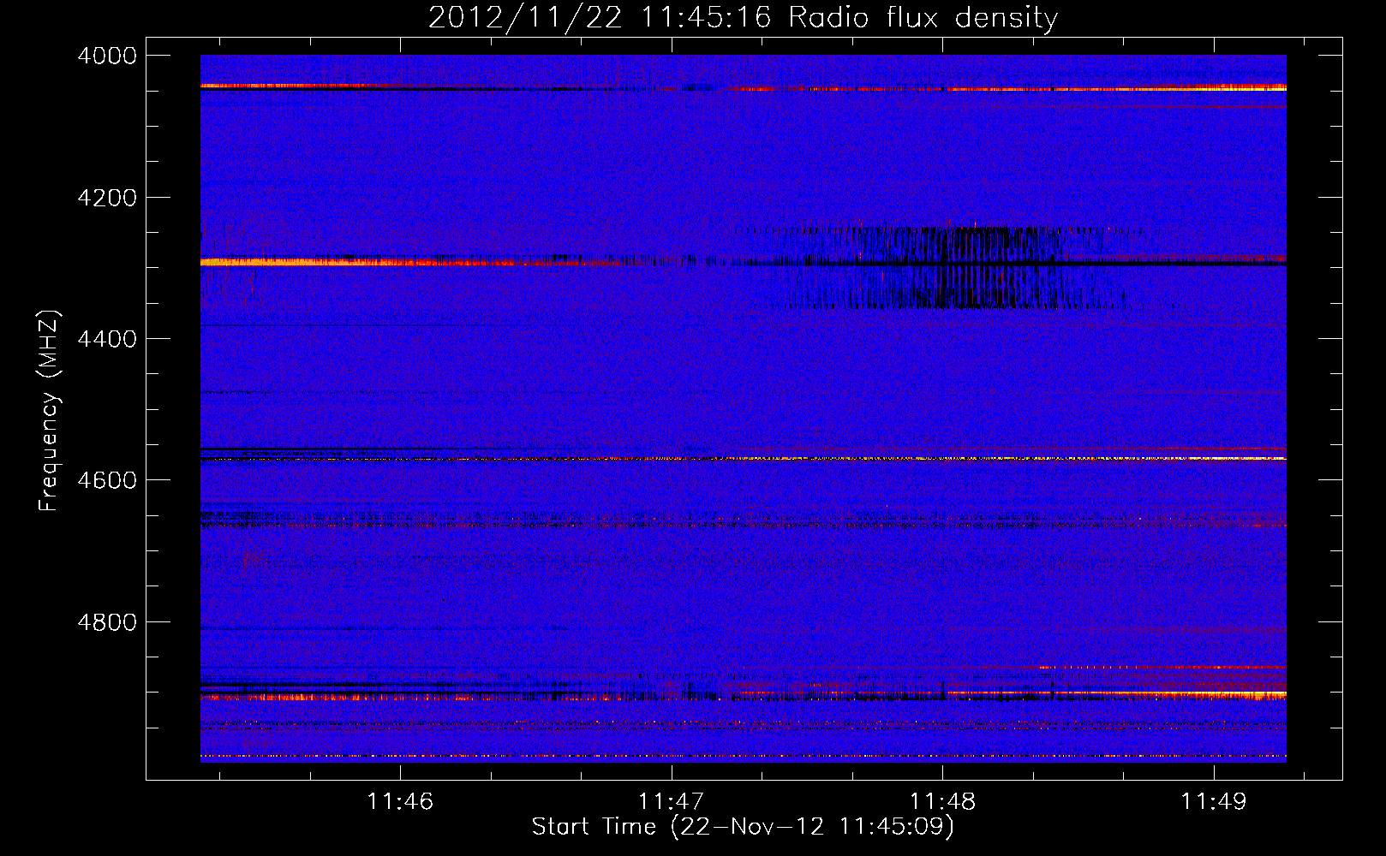Select the 4400 frequency axis label

pyautogui.click(x=107, y=339)
